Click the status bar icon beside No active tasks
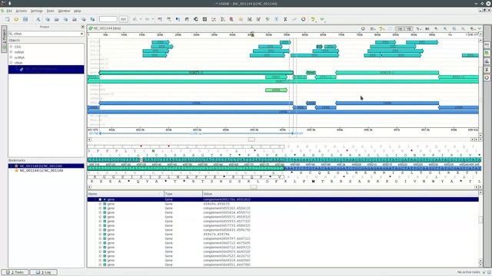The width and height of the screenshot is (492, 276). coord(484,272)
